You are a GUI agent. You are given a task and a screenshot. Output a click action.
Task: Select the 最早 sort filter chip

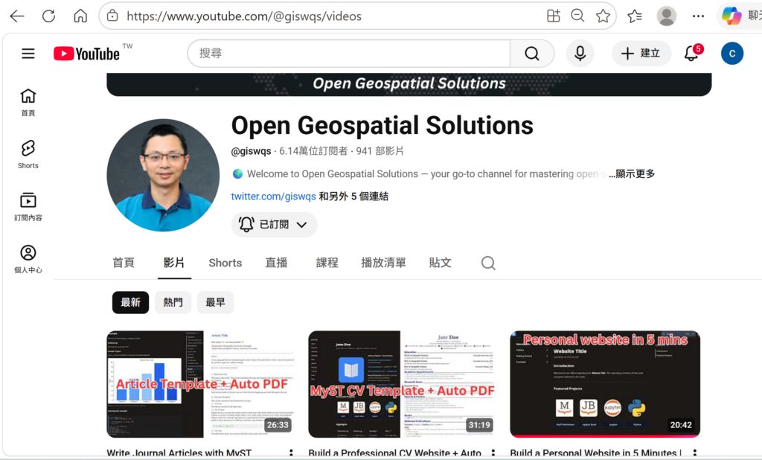pyautogui.click(x=215, y=302)
